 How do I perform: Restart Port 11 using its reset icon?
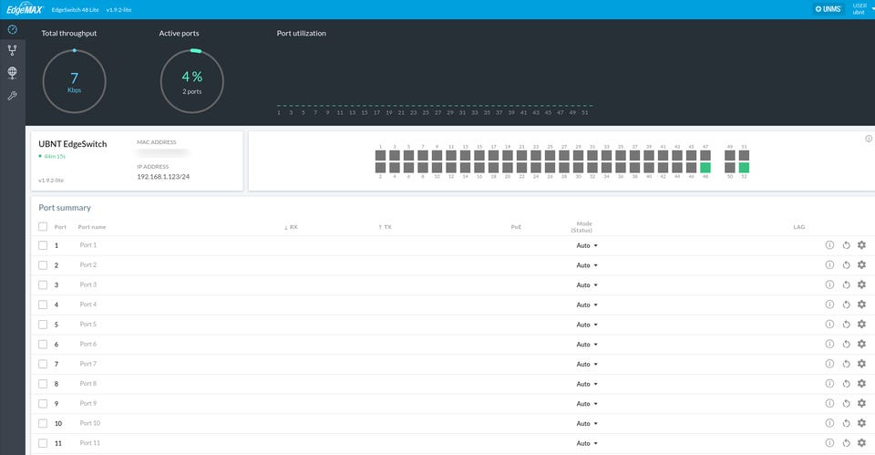click(x=846, y=443)
